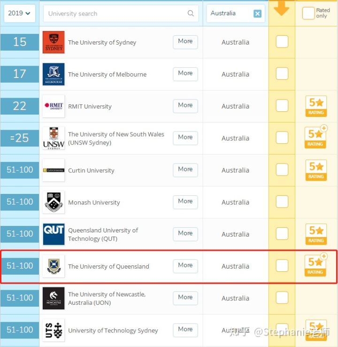The image size is (338, 347).
Task: Open More for The University of Sydney
Action: (x=185, y=42)
